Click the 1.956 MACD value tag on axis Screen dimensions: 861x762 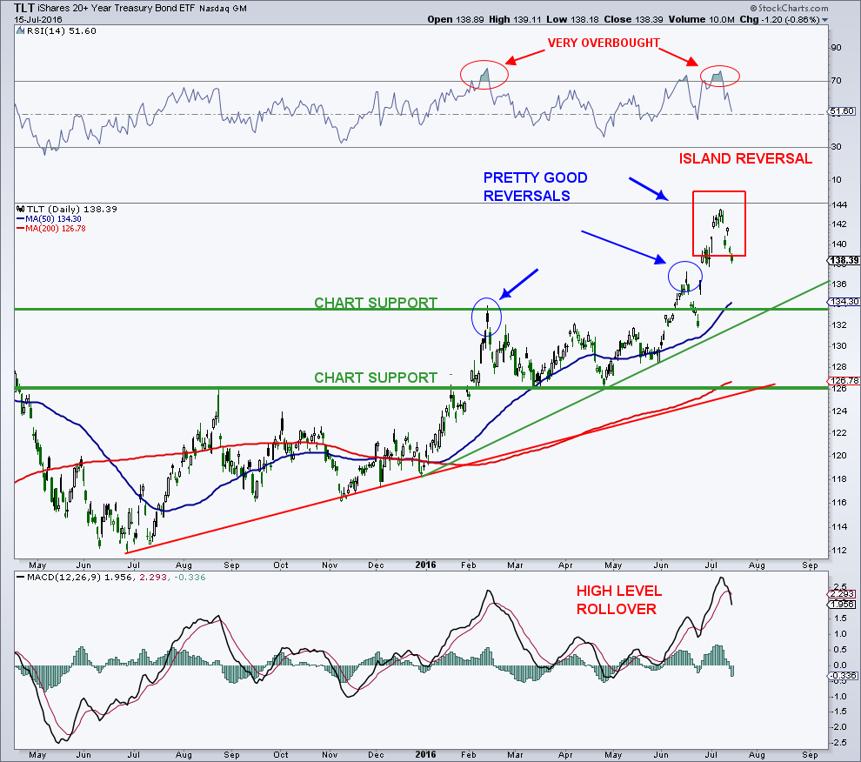pyautogui.click(x=841, y=604)
